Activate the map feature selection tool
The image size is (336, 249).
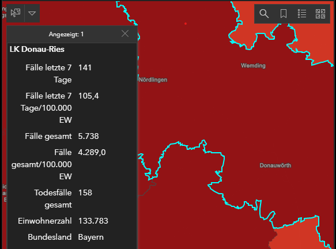pyautogui.click(x=16, y=13)
